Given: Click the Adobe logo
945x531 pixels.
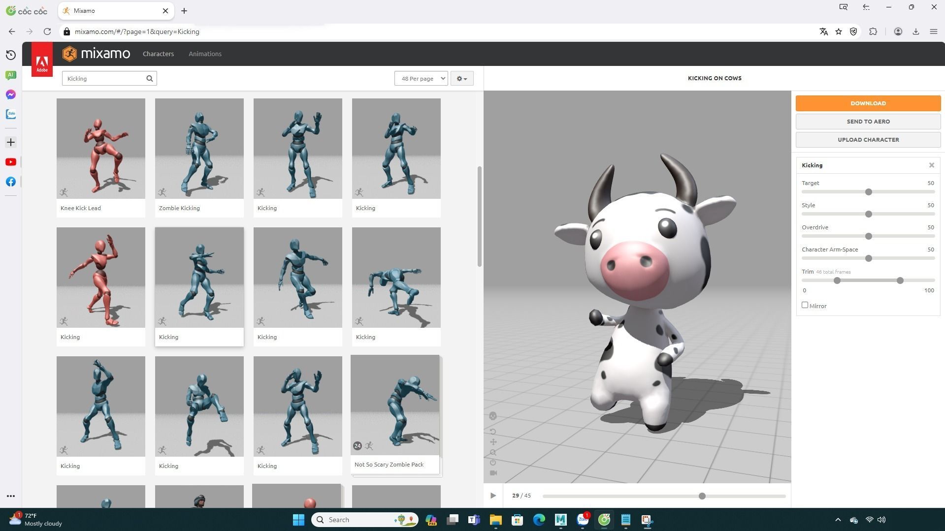Looking at the screenshot, I should (x=42, y=60).
